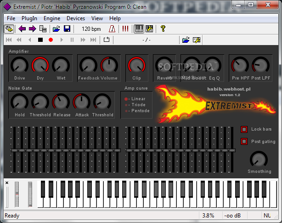Open player file with second-row folder icon

(x=186, y=40)
